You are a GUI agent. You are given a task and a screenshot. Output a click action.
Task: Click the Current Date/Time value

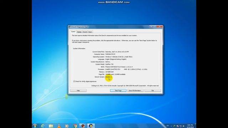[117, 52]
